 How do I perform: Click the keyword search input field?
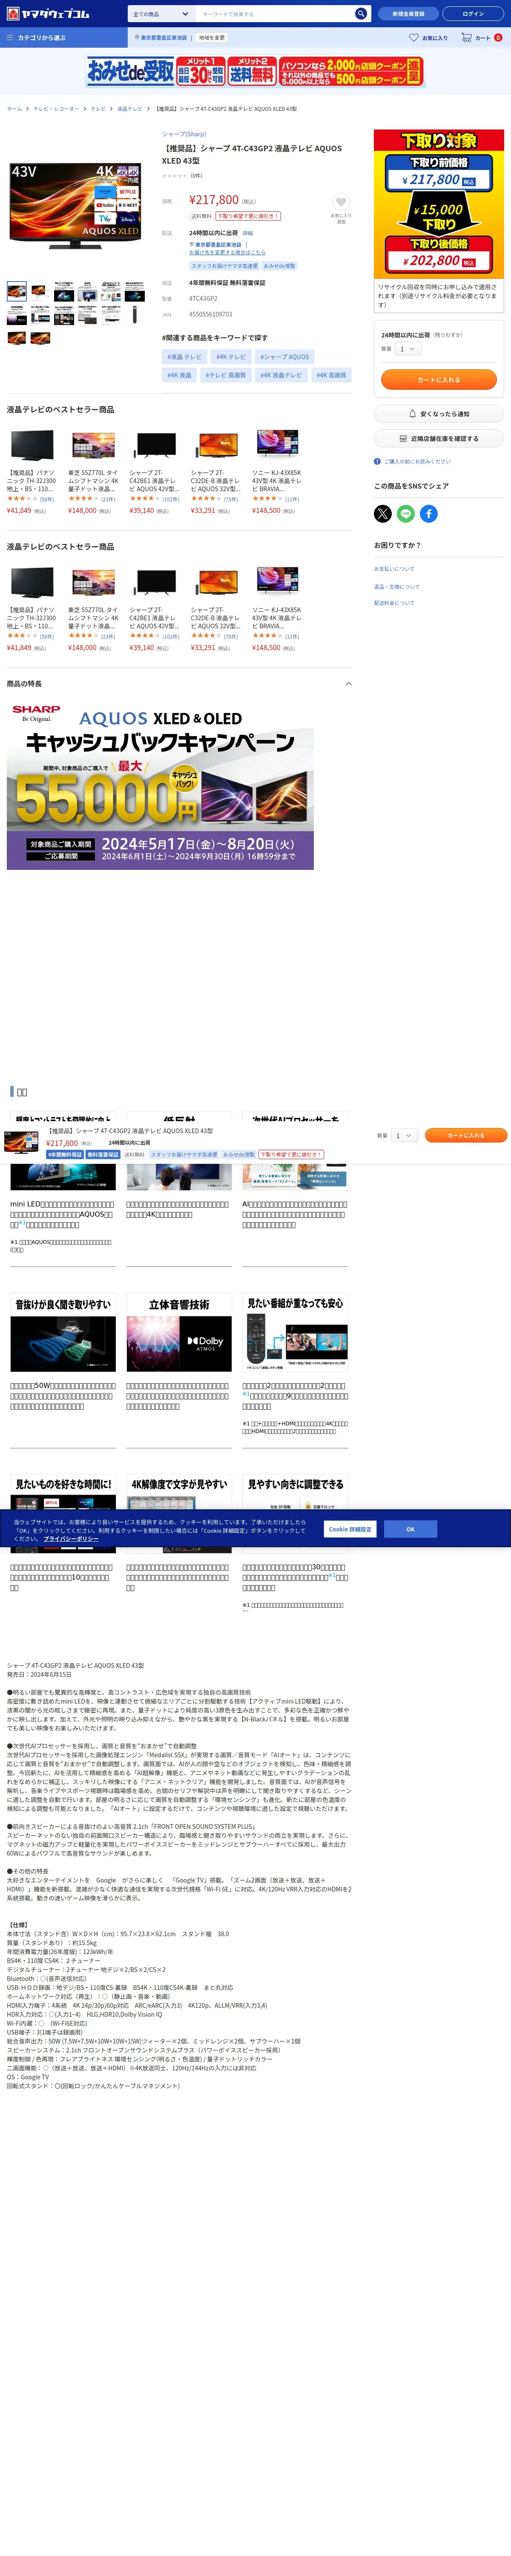(275, 14)
